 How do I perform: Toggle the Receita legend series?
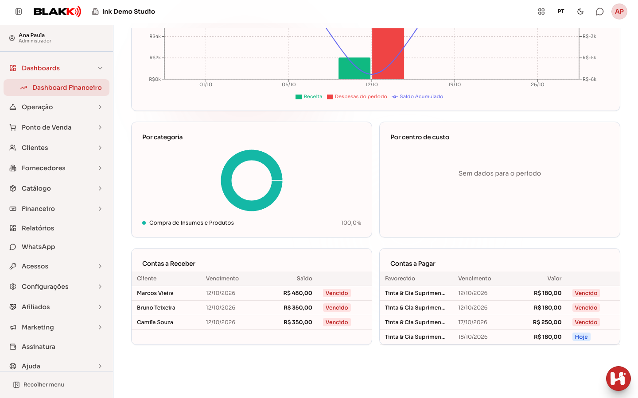pos(309,96)
